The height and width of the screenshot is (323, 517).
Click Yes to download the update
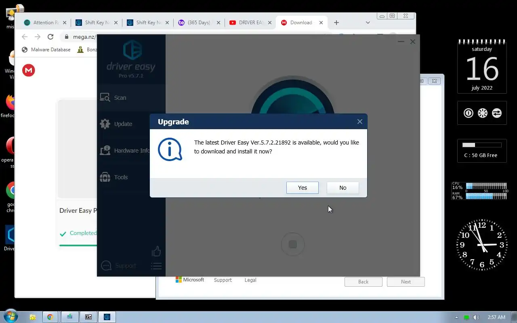coord(302,188)
